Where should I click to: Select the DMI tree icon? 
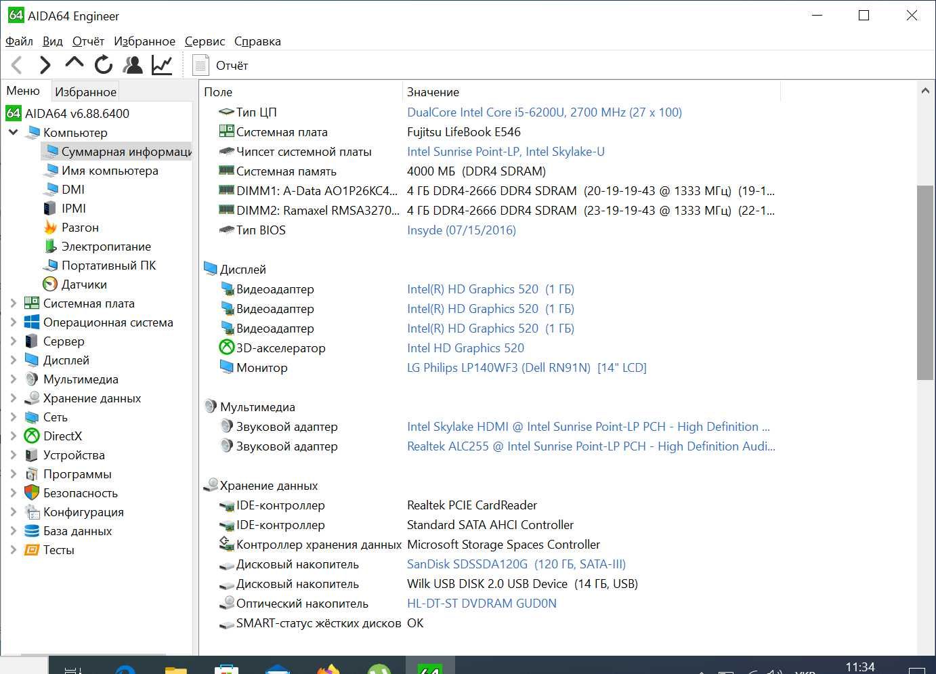point(50,190)
